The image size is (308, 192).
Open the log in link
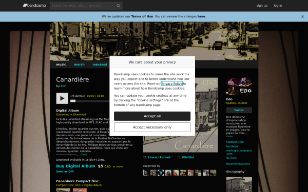pyautogui.click(x=278, y=6)
